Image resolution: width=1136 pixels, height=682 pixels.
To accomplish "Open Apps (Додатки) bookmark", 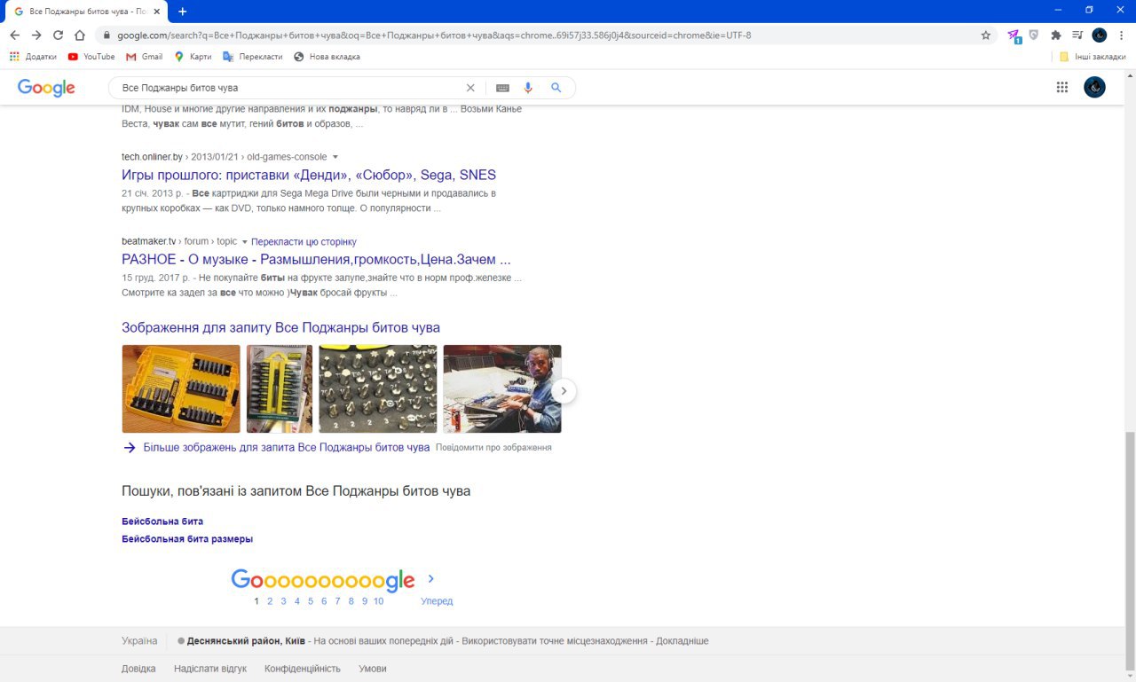I will 33,57.
